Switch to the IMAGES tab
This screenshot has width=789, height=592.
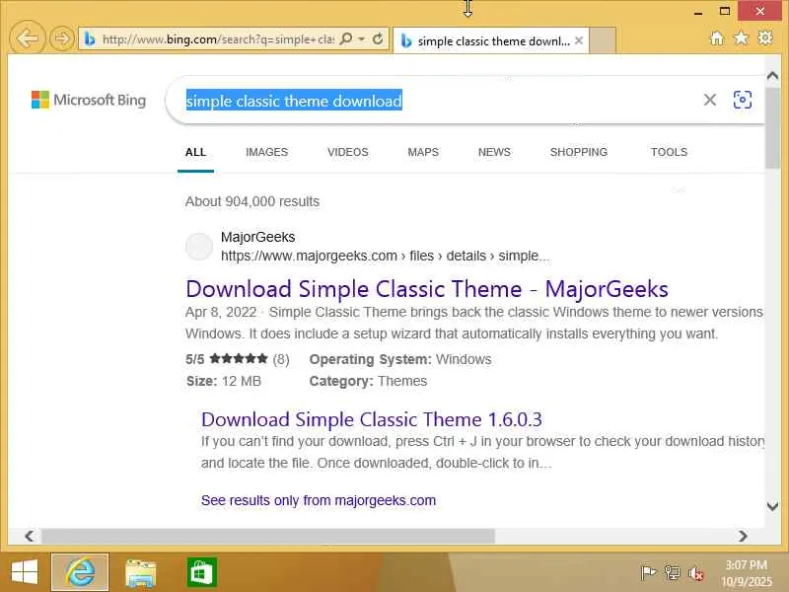266,152
